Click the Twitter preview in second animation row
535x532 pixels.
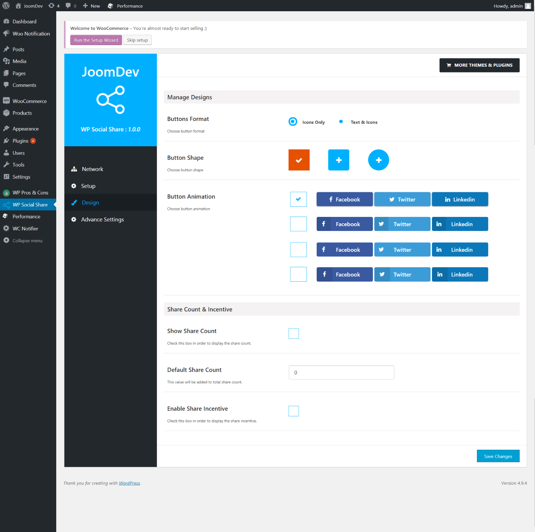pyautogui.click(x=402, y=224)
